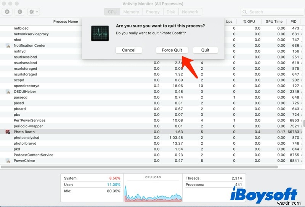
Task: Select the ocspd process
Action: coord(19,80)
